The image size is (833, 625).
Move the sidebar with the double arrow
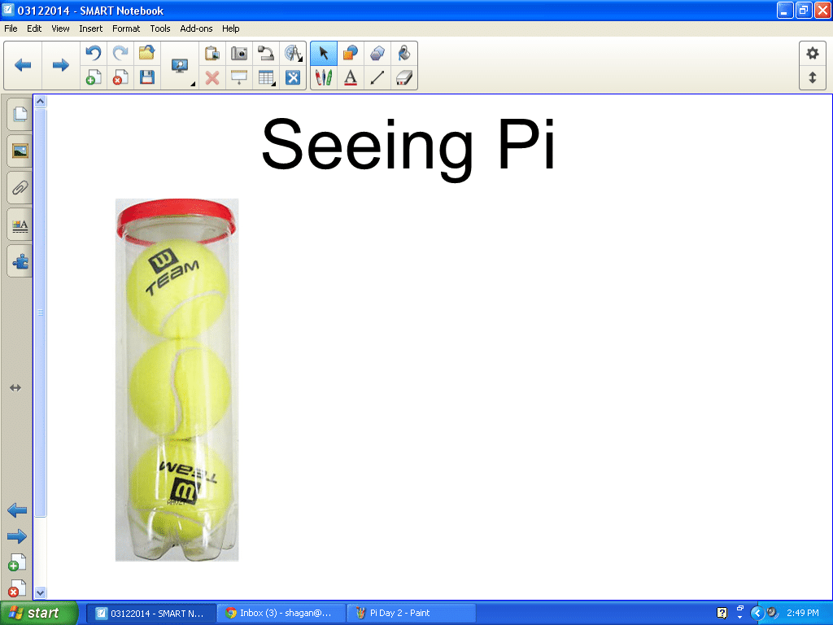pos(15,388)
